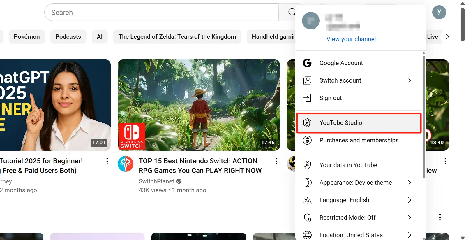Expand the Restricted Mode: Off chevron

coord(409,218)
